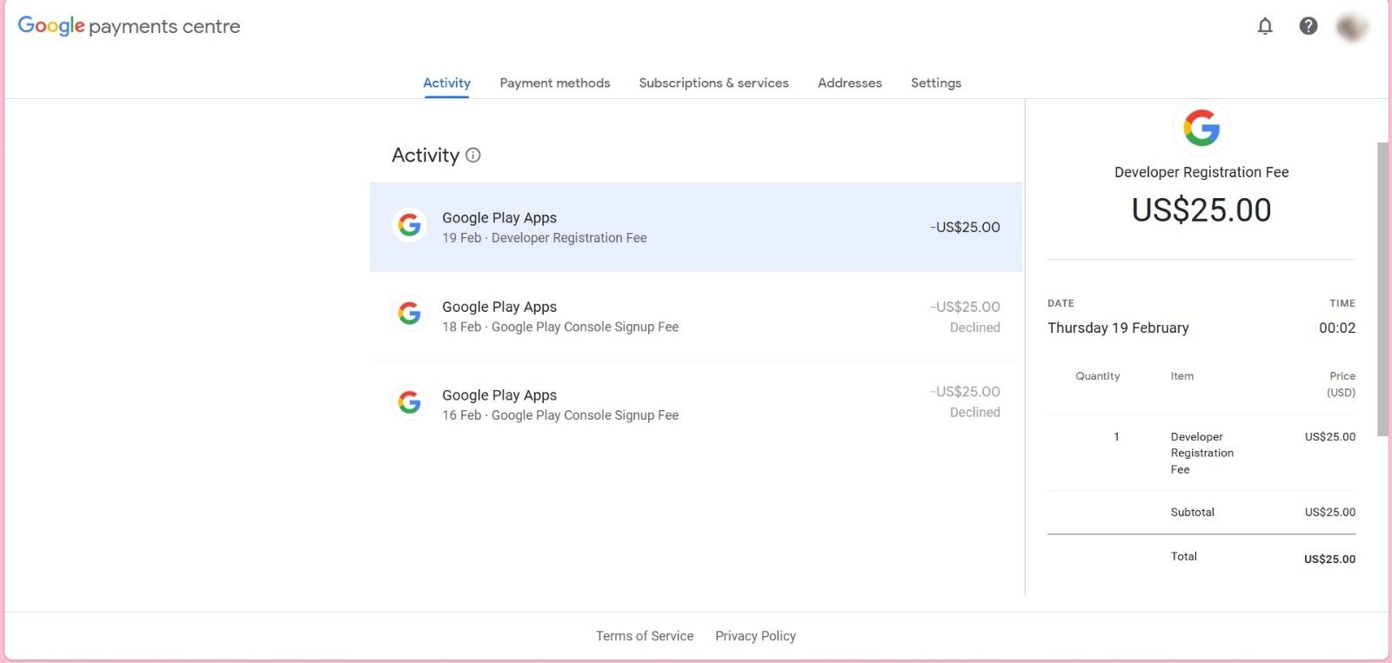The width and height of the screenshot is (1392, 663).
Task: Click Google icon on 19 Feb transaction
Action: 410,226
